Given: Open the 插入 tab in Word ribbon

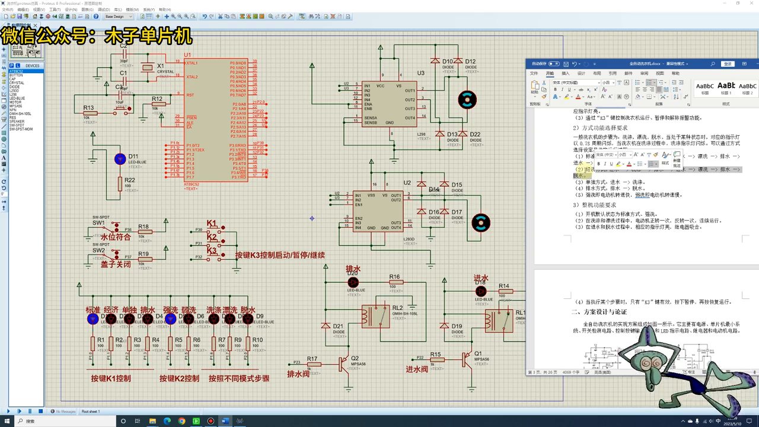Looking at the screenshot, I should click(x=565, y=74).
